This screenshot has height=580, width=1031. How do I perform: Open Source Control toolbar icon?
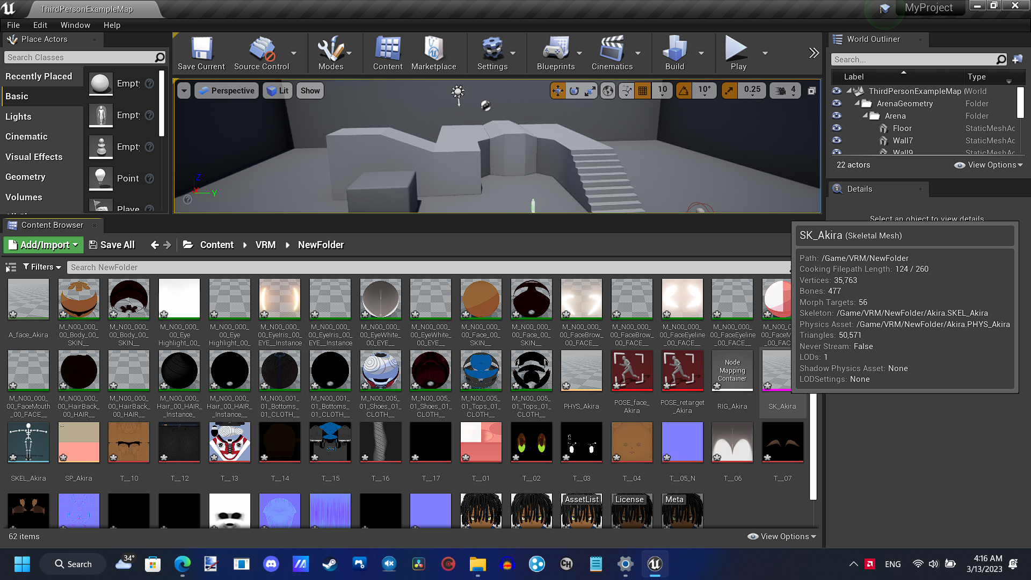[x=262, y=53]
